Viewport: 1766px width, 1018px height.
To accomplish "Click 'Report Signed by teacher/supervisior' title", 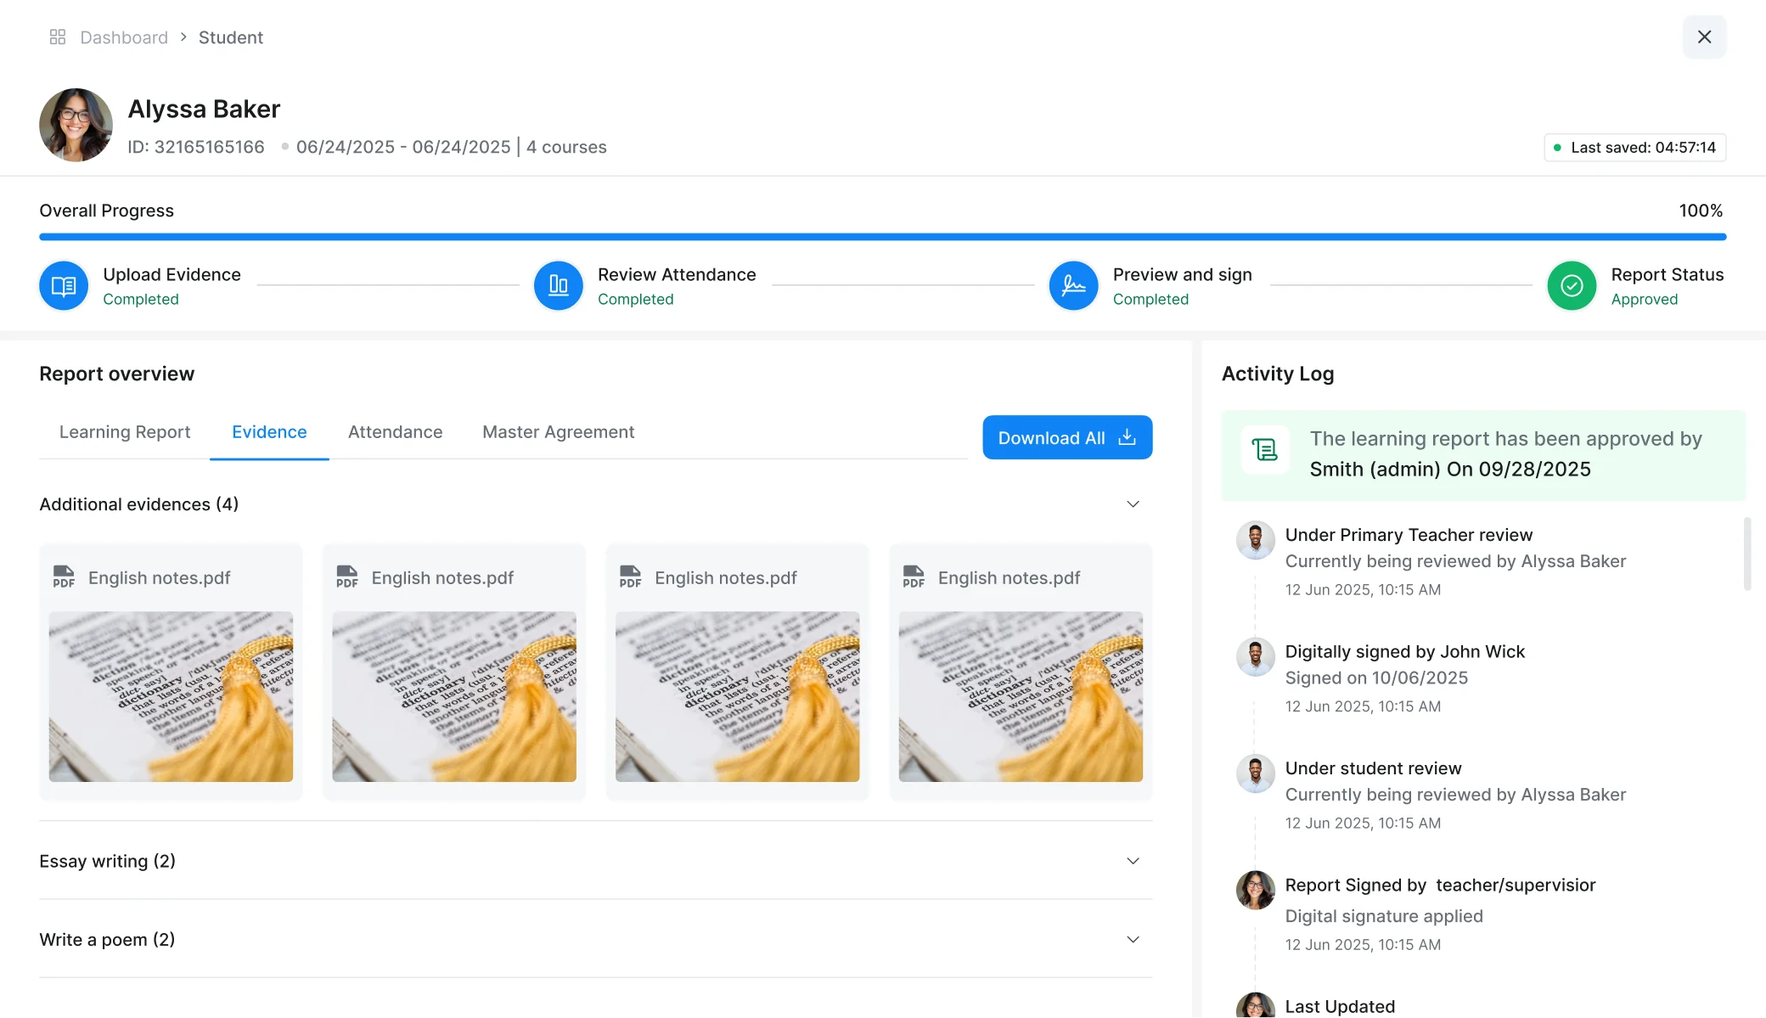I will [1440, 885].
